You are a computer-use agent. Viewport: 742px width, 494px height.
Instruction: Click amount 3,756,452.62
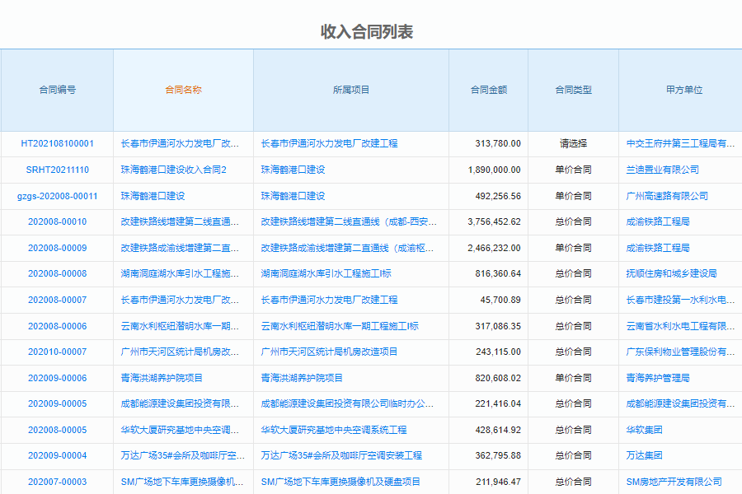495,221
